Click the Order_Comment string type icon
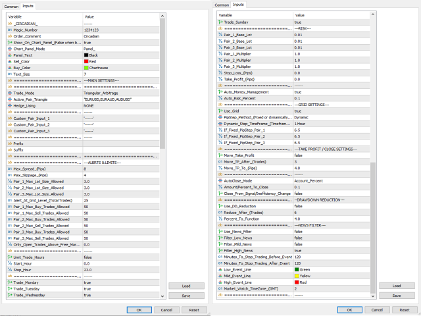The width and height of the screenshot is (421, 316). 9,36
